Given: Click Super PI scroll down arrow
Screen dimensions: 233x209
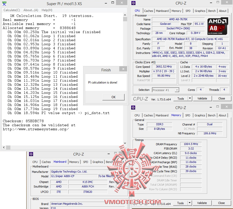Looking at the screenshot, I should pyautogui.click(x=125, y=143).
